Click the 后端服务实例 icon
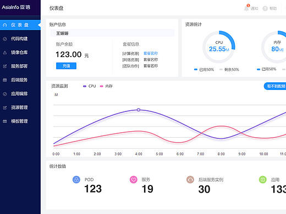The height and width of the screenshot is (214, 286). (x=190, y=179)
